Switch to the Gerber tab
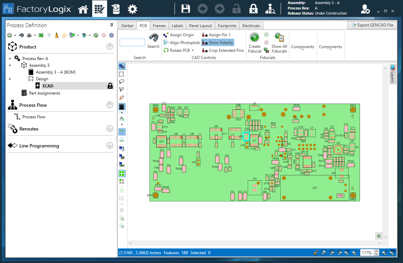Screen dimensions: 403x263 point(127,25)
